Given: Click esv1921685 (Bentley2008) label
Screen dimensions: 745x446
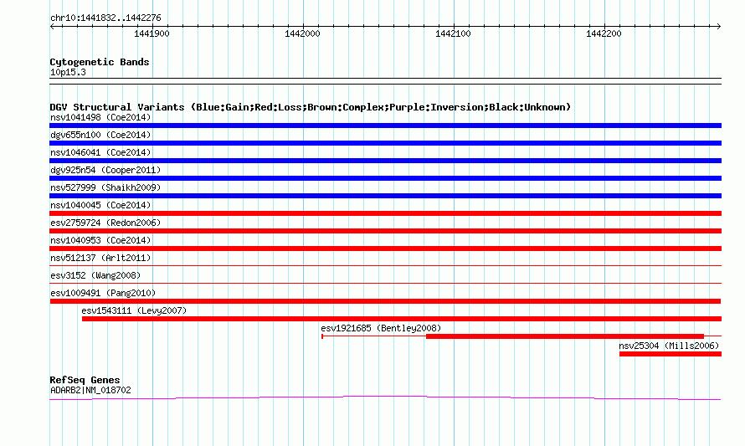Looking at the screenshot, I should tap(381, 328).
